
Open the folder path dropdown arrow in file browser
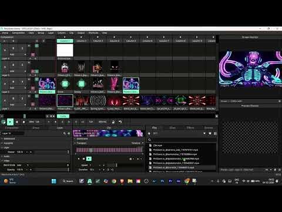point(204,134)
